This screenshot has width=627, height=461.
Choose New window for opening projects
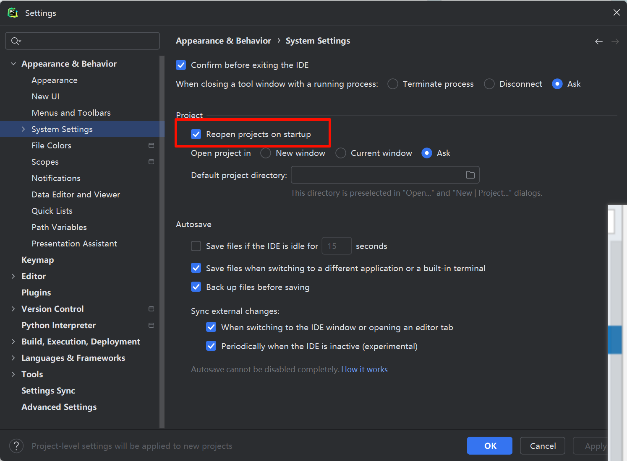266,153
